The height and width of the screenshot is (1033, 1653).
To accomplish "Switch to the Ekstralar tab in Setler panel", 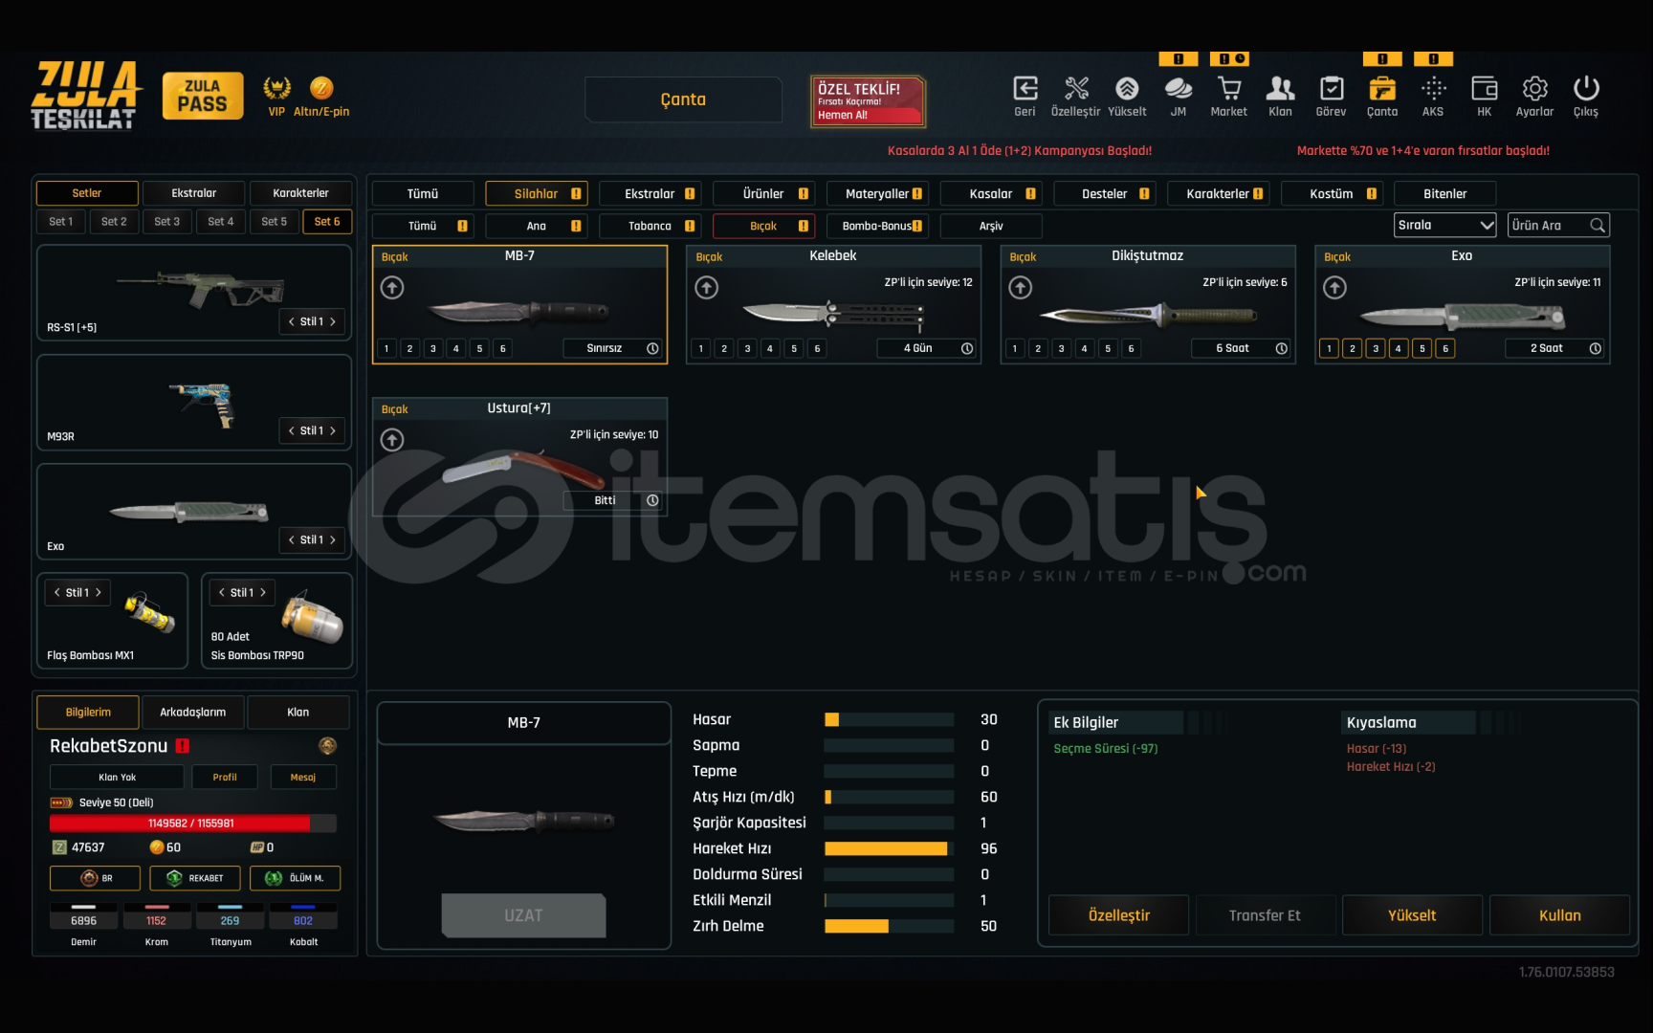I will coord(194,193).
